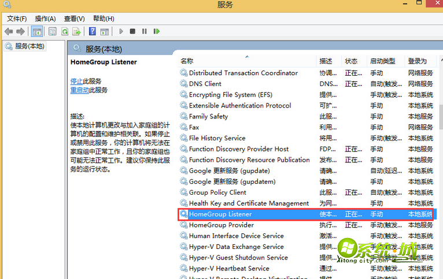Select Google 更新服务 (gupdate) row
The width and height of the screenshot is (443, 279).
click(x=307, y=170)
